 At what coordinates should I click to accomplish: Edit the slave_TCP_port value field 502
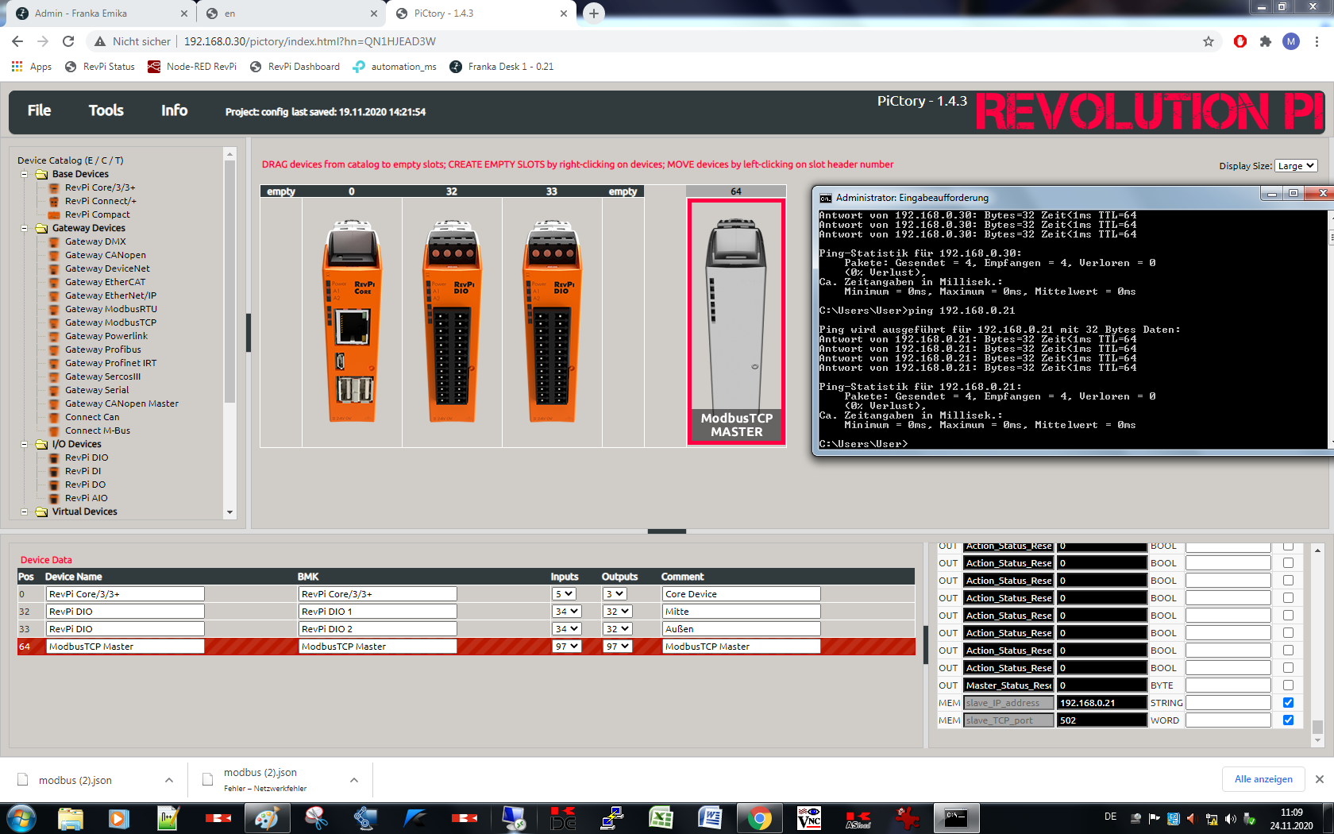click(x=1101, y=720)
